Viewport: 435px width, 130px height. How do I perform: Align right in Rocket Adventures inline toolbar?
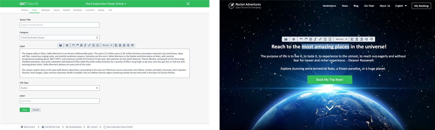coord(361,39)
